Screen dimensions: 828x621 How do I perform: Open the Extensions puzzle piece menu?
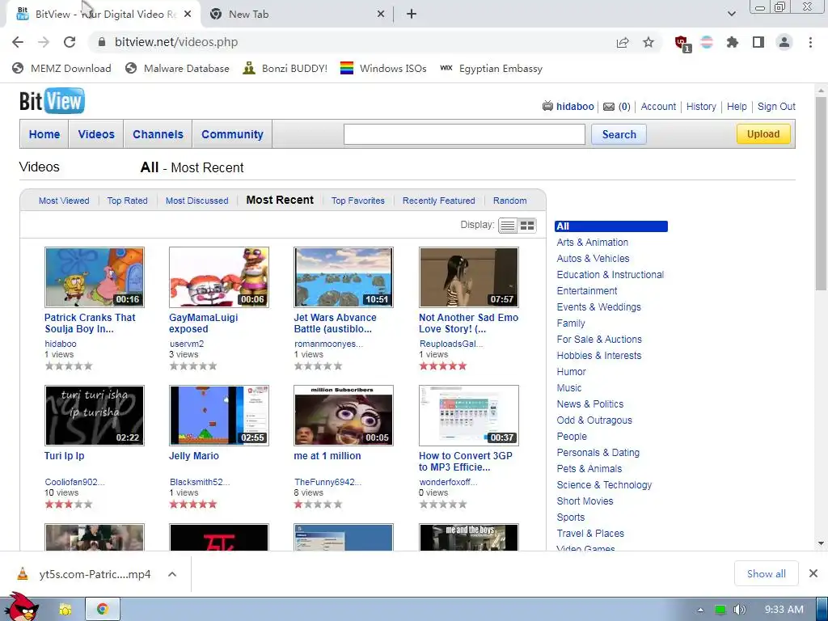[733, 42]
